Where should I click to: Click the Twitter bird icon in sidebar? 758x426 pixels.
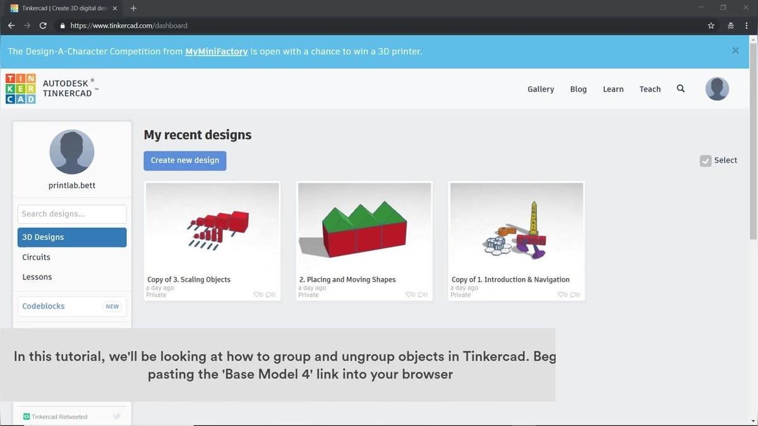point(117,417)
